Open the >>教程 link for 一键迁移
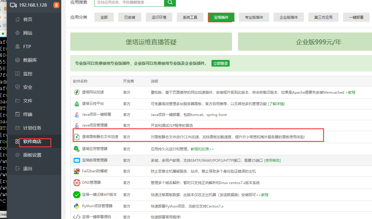Image resolution: width=372 pixels, height=219 pixels. coord(262,195)
